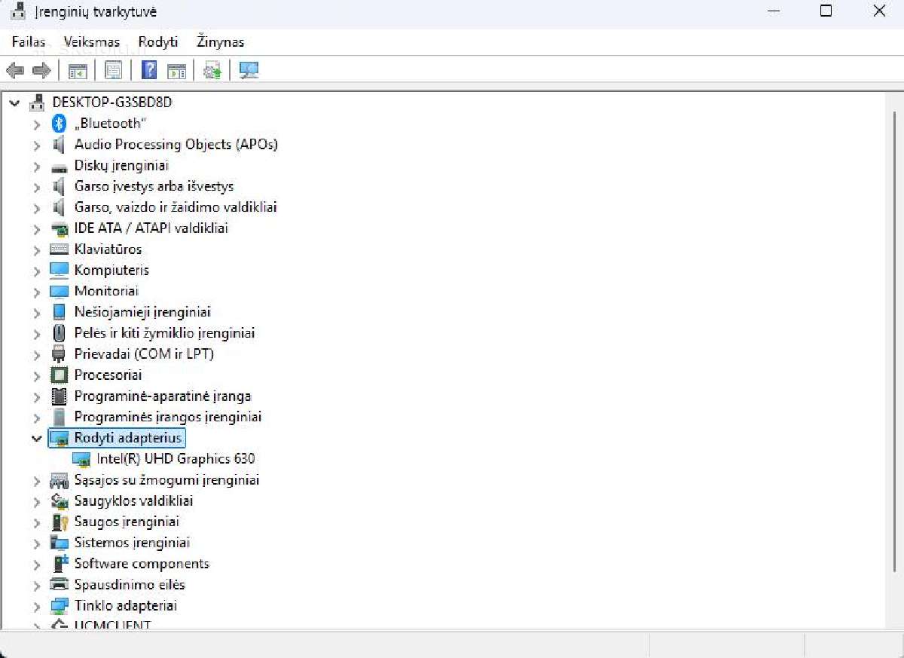Select the Programinė-aparatinė įranga label
The width and height of the screenshot is (904, 658).
(x=163, y=396)
